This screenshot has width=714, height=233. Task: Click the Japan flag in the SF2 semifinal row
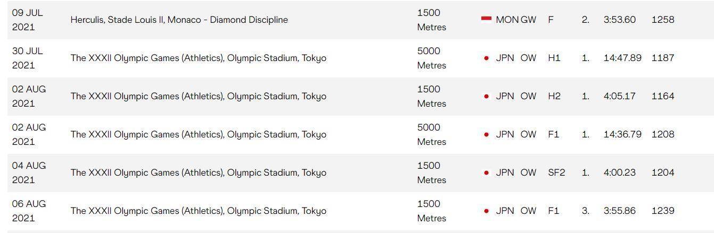click(486, 173)
